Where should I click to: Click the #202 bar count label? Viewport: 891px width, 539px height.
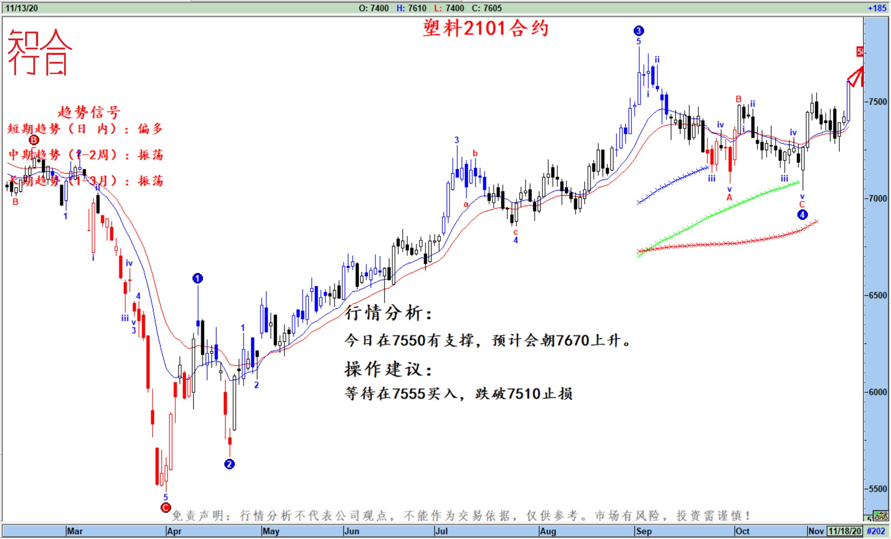(875, 531)
